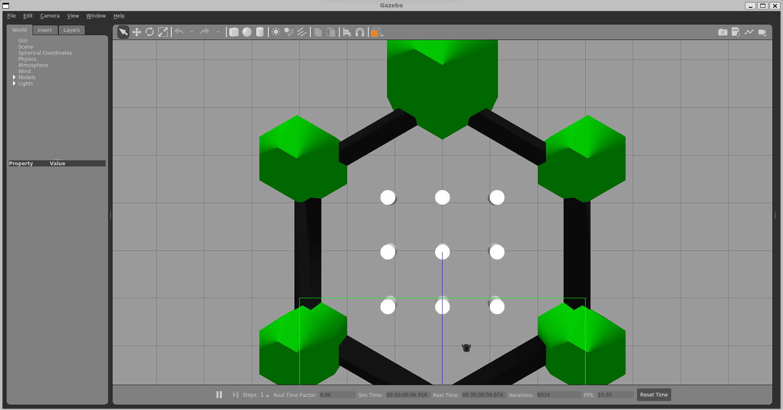This screenshot has width=783, height=410.
Task: Select the arrow selection mode tool
Action: (123, 32)
